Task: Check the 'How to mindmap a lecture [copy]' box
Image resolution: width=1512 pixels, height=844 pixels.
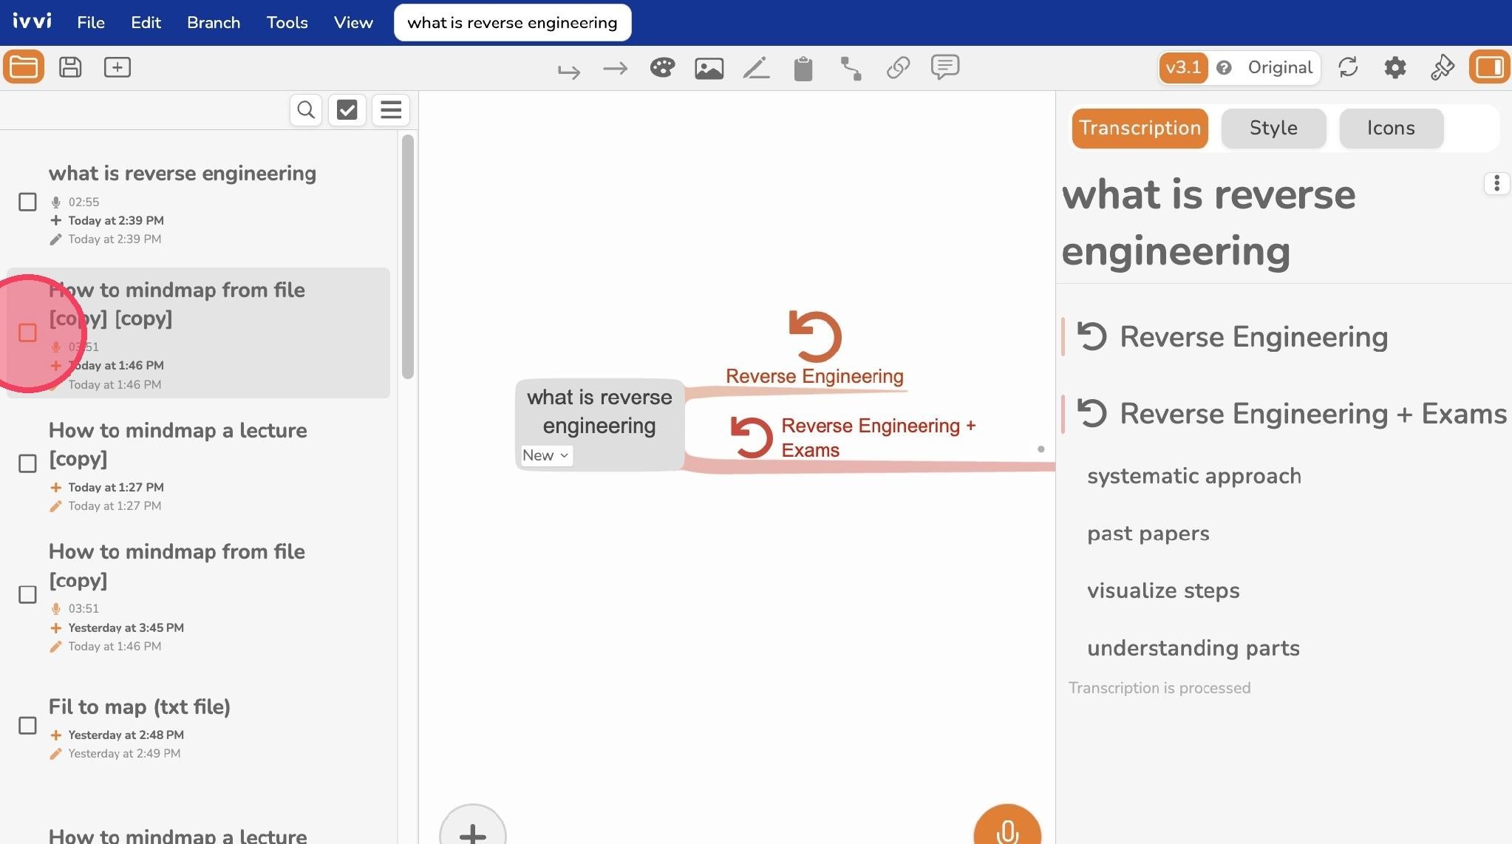Action: tap(27, 463)
